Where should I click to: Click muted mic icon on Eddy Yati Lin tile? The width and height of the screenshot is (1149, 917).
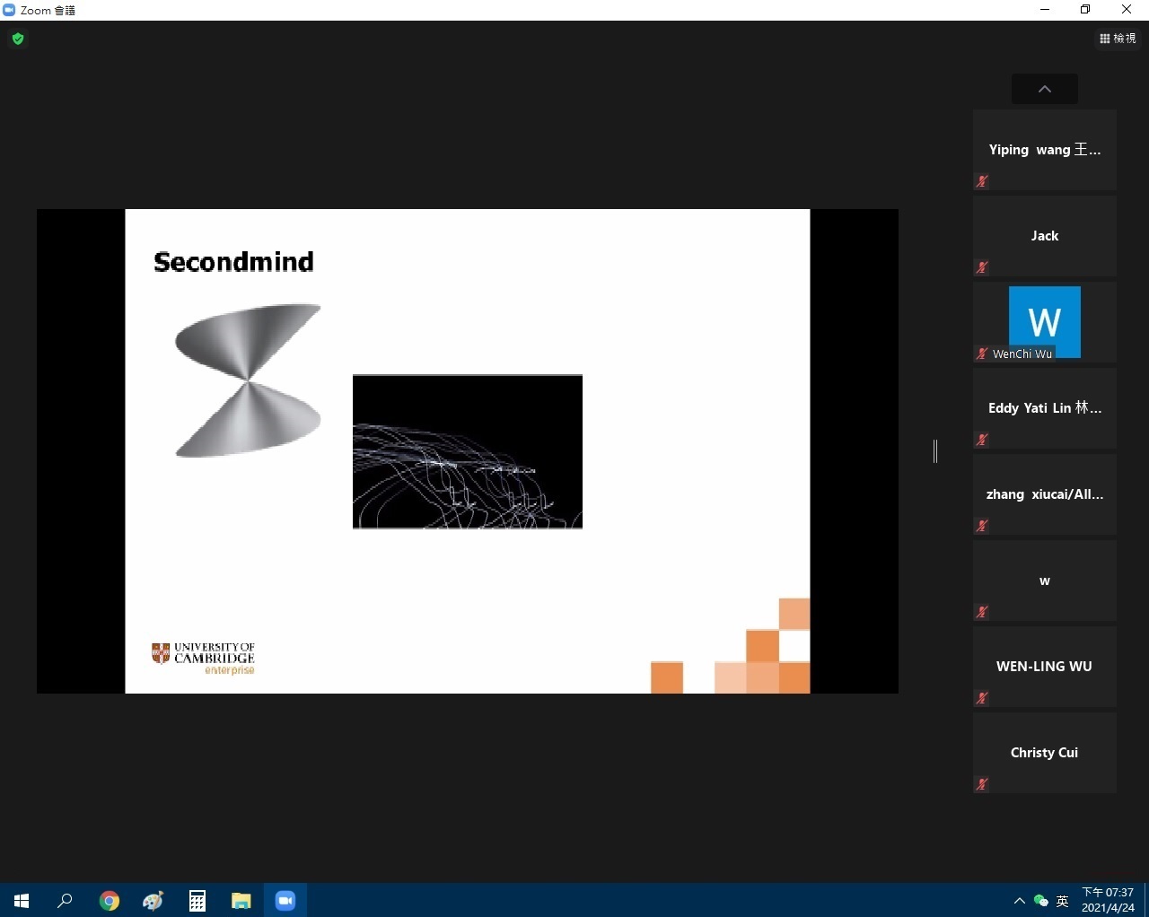click(x=982, y=440)
